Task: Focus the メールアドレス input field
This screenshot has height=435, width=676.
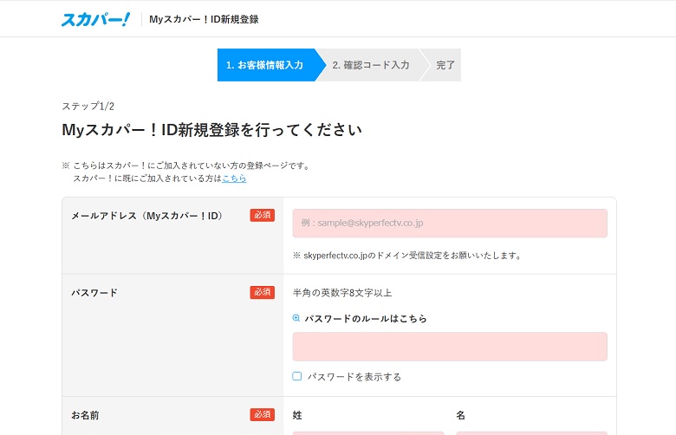Action: coord(450,224)
